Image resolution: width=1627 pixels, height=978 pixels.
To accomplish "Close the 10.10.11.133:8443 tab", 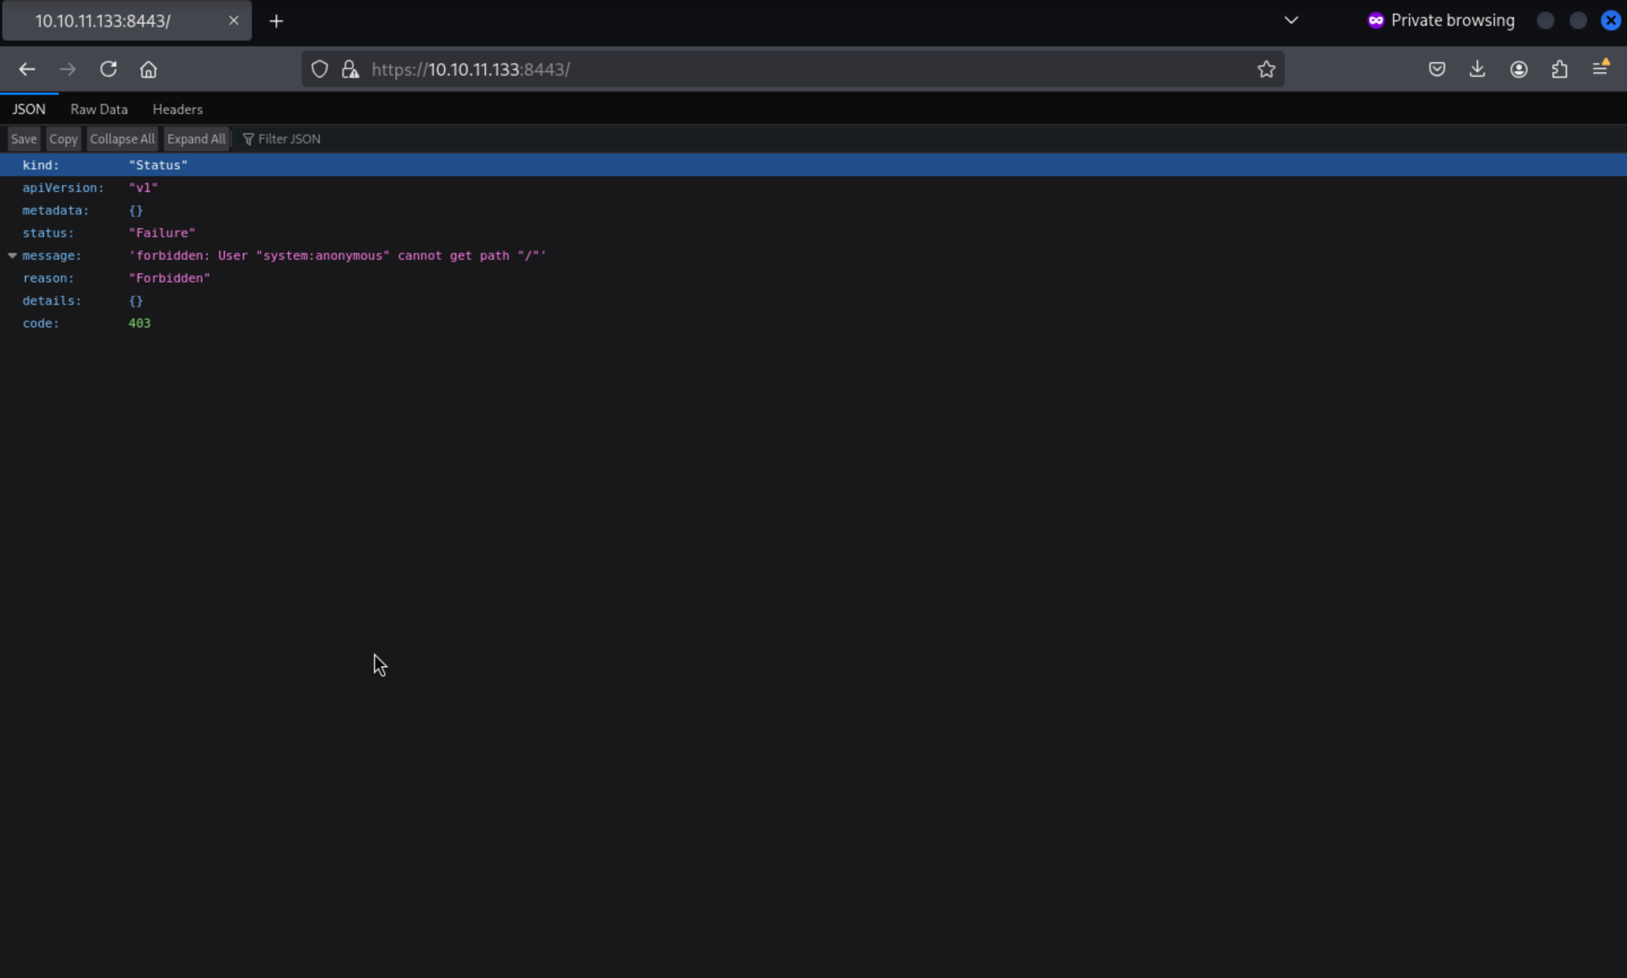I will [233, 21].
